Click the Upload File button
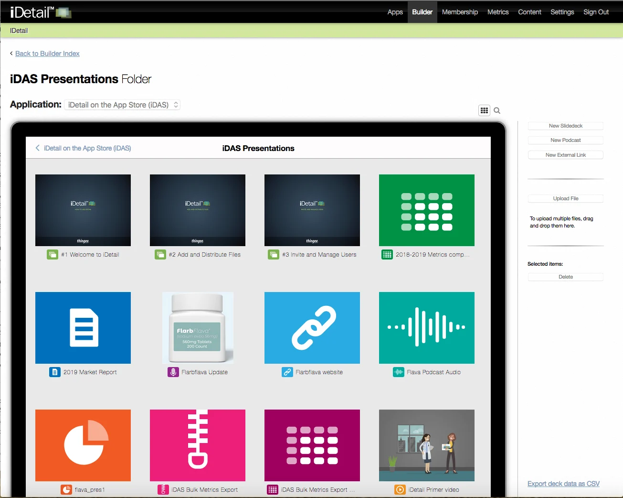The height and width of the screenshot is (498, 623). [566, 199]
